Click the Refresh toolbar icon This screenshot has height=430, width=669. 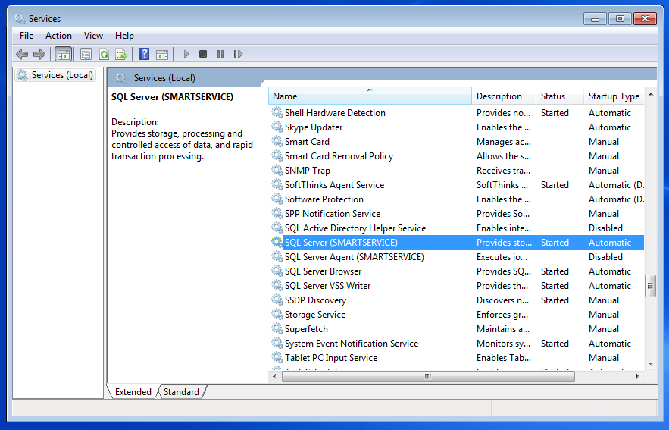pyautogui.click(x=104, y=55)
